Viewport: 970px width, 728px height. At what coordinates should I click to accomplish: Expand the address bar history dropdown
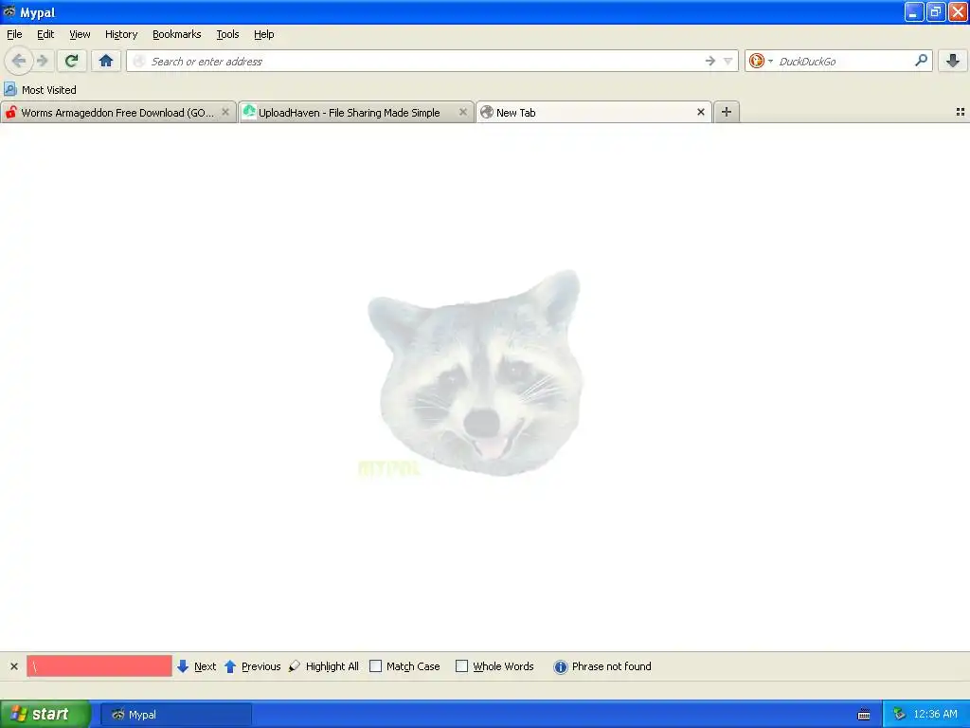click(x=728, y=61)
